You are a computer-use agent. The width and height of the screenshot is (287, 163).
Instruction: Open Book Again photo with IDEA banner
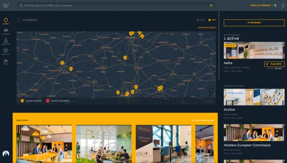click(163, 144)
